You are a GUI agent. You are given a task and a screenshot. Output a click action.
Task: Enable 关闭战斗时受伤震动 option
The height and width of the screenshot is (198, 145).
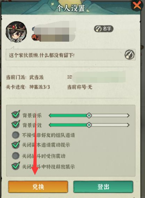pos(16,156)
